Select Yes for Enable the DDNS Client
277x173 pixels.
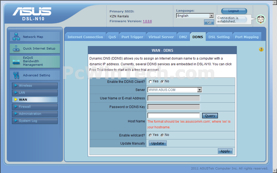[x=150, y=81]
